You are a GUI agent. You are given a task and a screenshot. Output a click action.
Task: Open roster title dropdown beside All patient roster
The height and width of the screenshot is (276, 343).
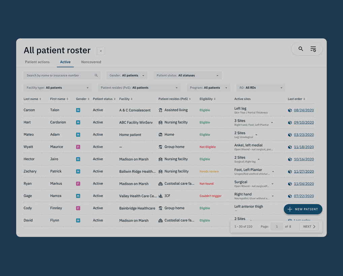101,51
